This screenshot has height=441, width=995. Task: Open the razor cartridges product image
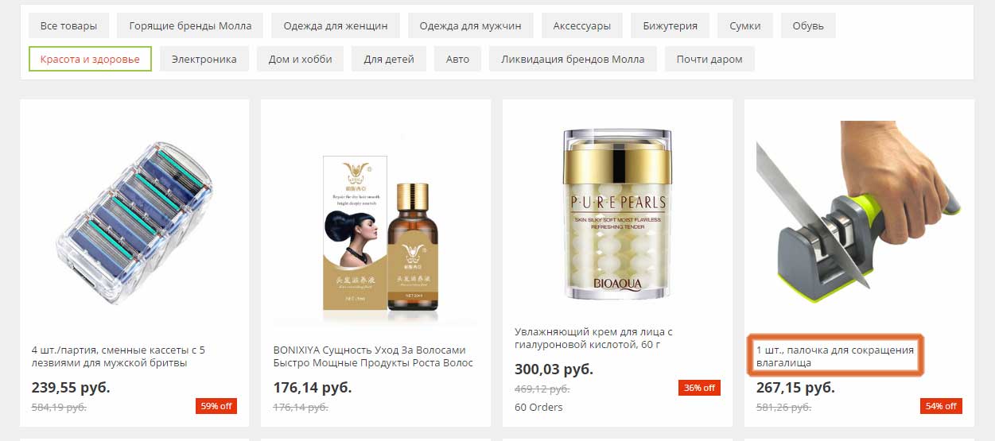pos(134,221)
